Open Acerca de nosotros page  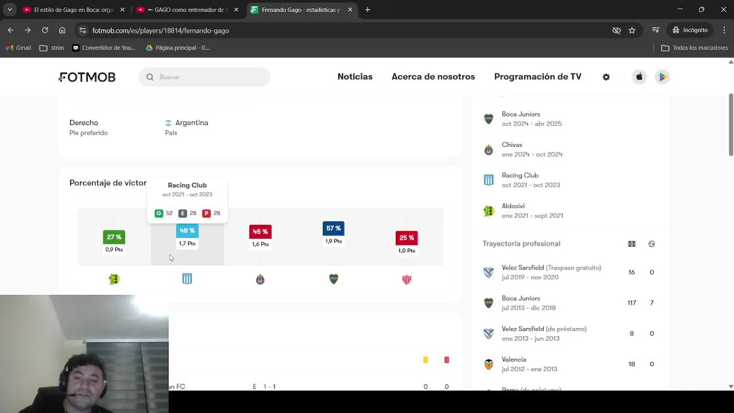433,77
